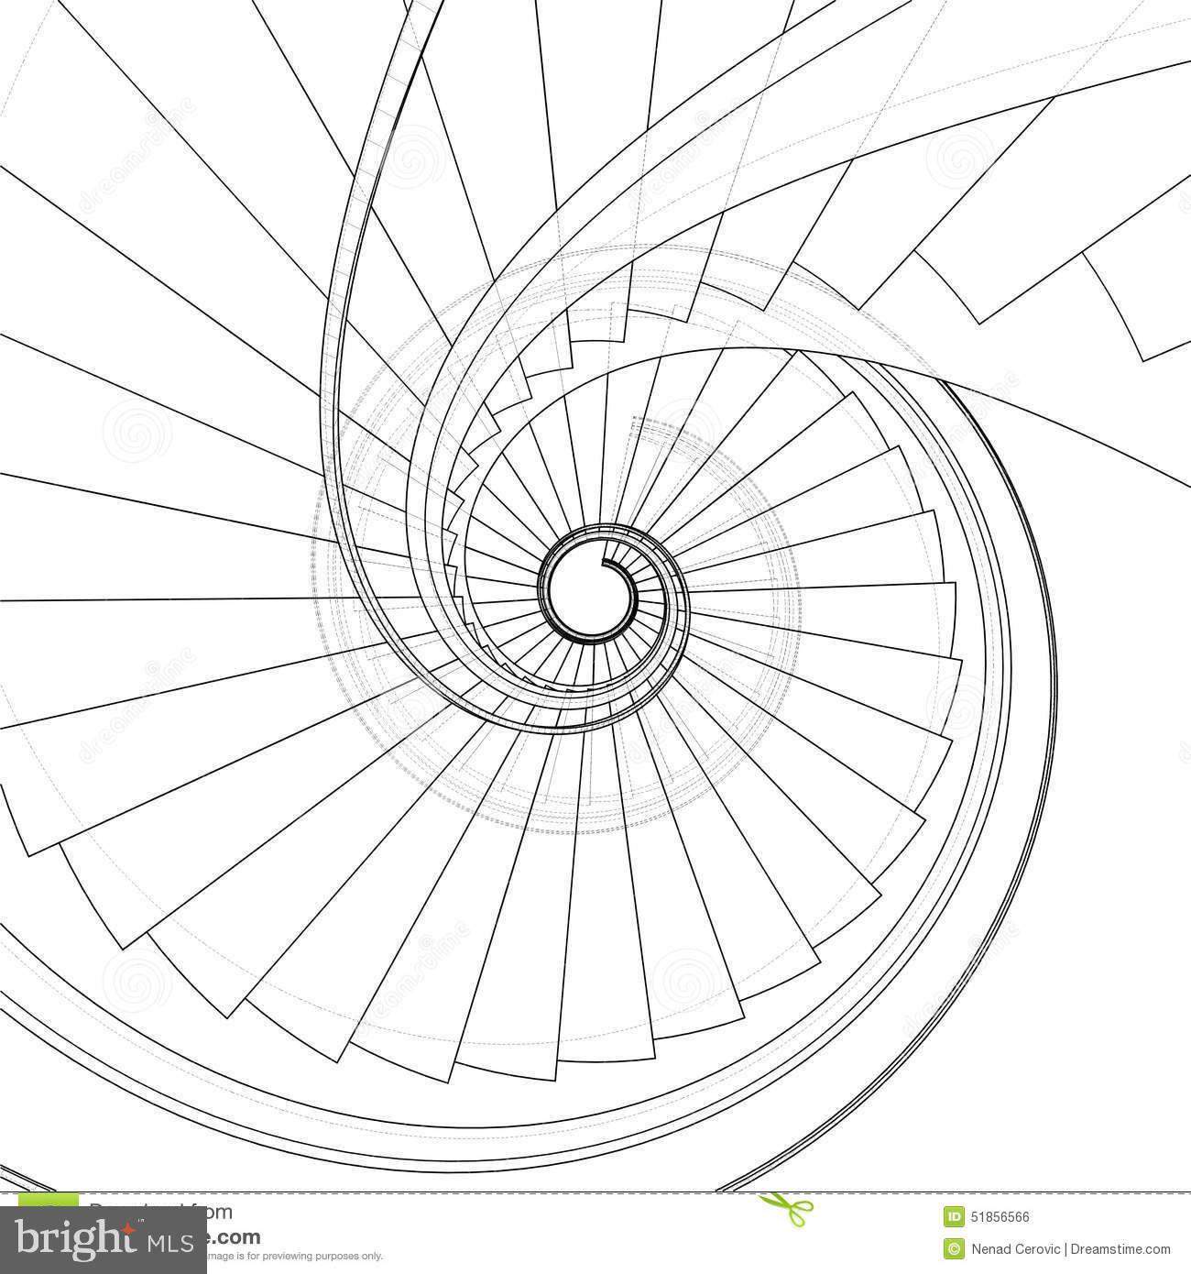This screenshot has height=1274, width=1191.
Task: Click the green copyright symbol icon
Action: pyautogui.click(x=954, y=1248)
